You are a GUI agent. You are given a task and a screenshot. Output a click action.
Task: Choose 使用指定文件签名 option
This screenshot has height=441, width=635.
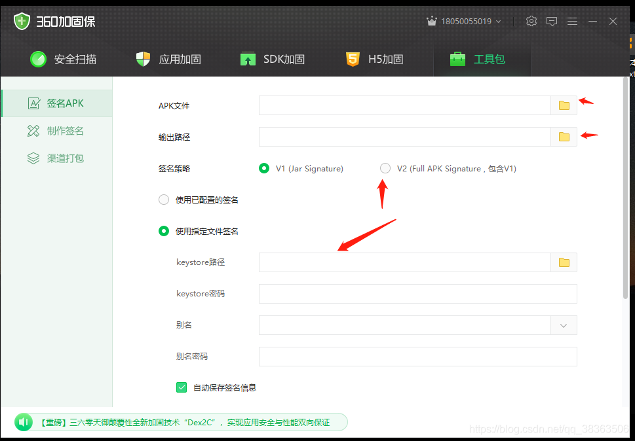click(x=164, y=231)
